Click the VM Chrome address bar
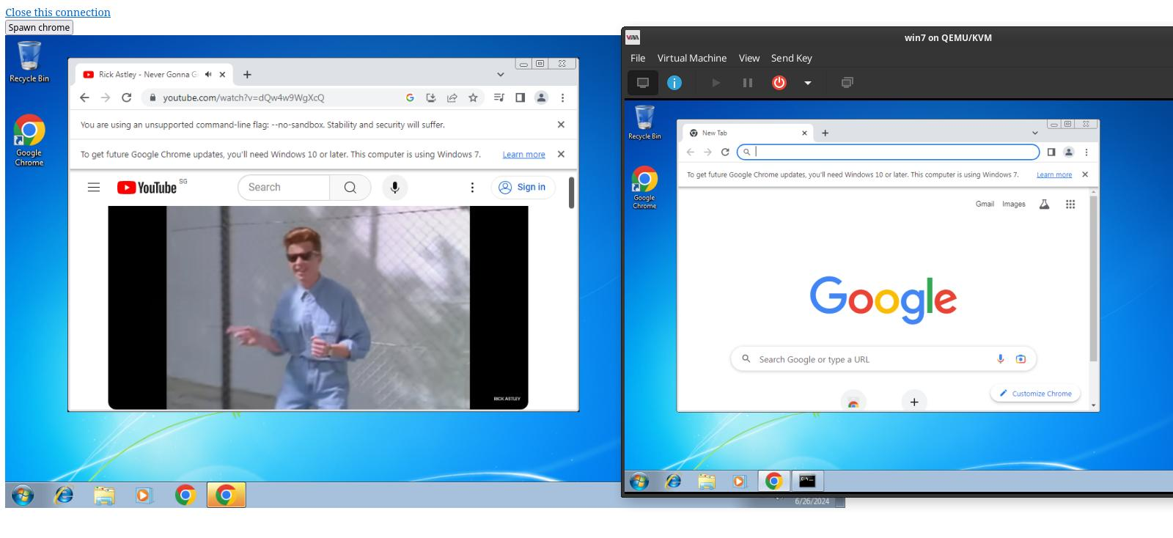Image resolution: width=1173 pixels, height=538 pixels. [888, 152]
